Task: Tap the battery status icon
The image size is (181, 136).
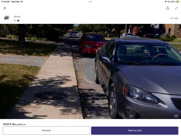Action: coord(178,1)
